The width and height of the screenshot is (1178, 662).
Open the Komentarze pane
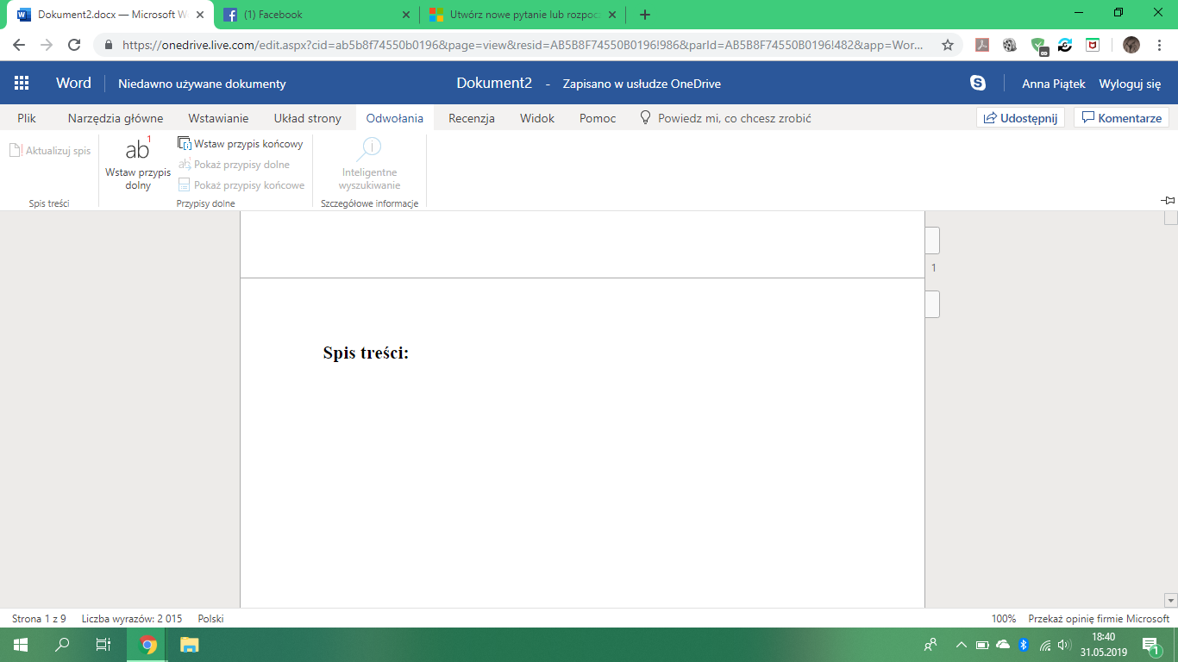1121,118
